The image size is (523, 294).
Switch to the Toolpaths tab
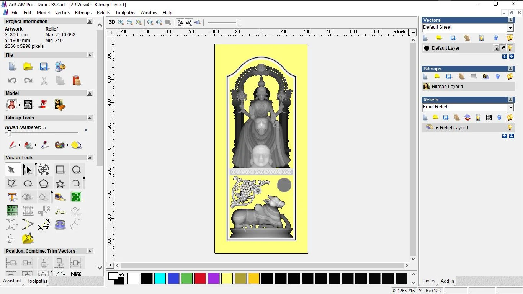(x=37, y=281)
